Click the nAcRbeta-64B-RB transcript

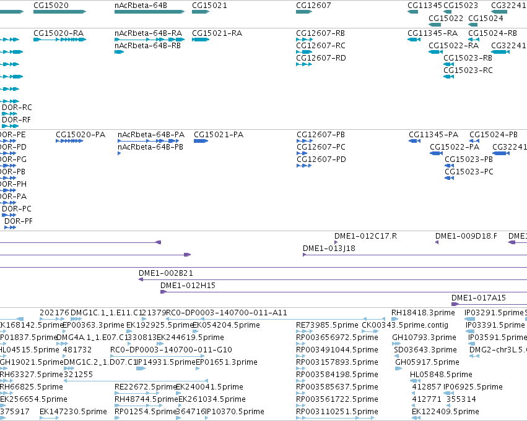(120, 52)
